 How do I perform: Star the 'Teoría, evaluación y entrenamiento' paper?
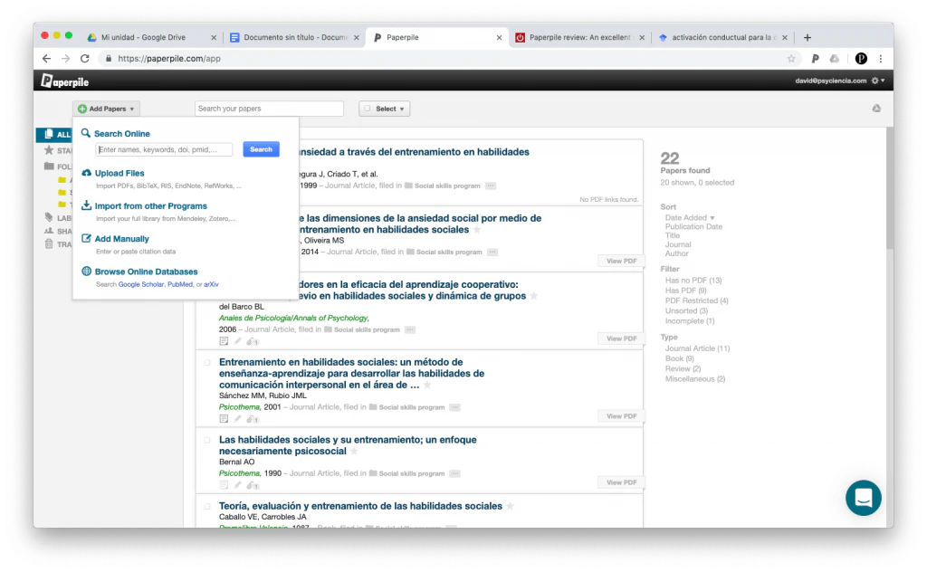[511, 507]
